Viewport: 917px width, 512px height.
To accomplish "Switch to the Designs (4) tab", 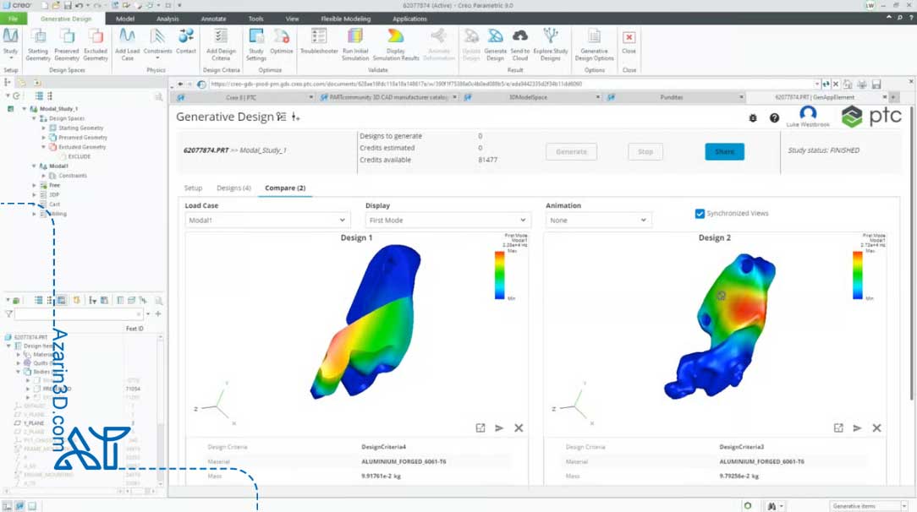I will [x=233, y=188].
